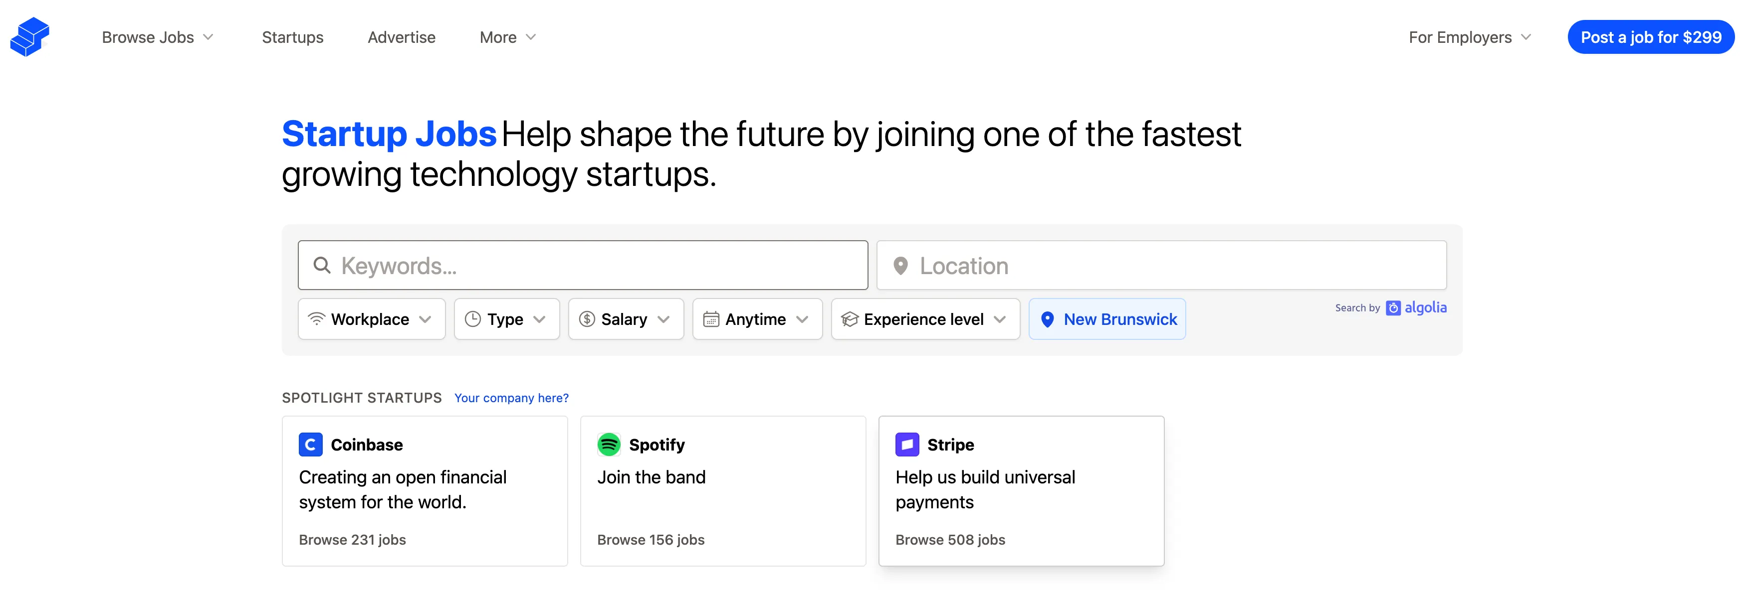Select the Spotify company logo icon
The width and height of the screenshot is (1745, 603).
pyautogui.click(x=609, y=445)
